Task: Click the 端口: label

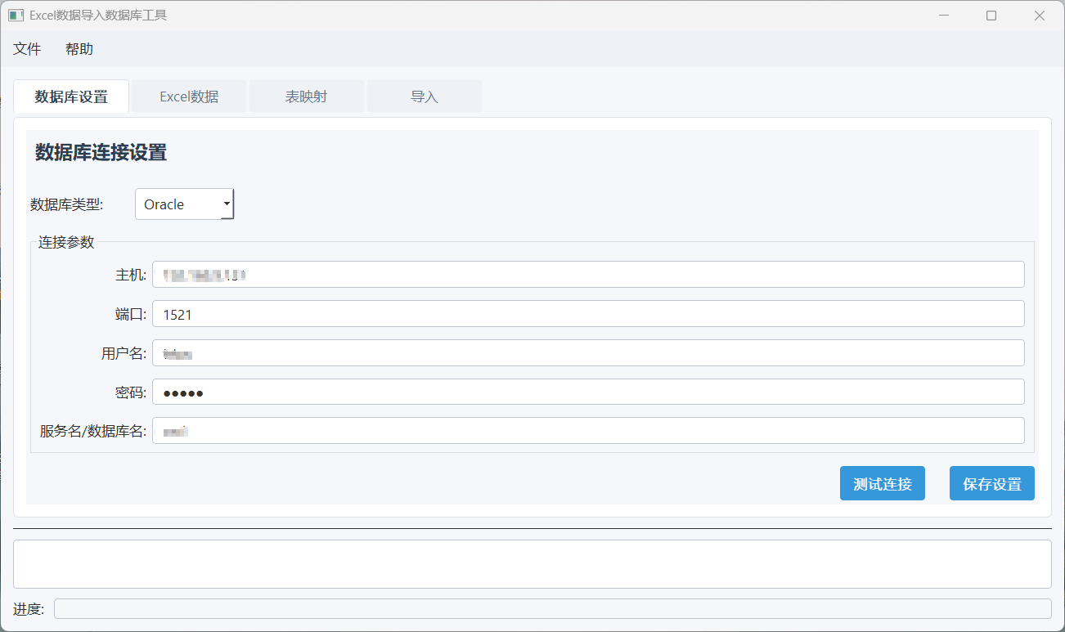Action: coord(131,314)
